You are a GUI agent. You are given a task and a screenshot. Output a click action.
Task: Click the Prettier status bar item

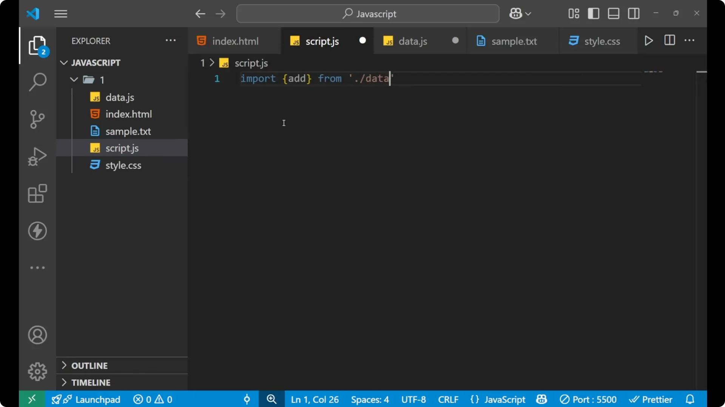(651, 399)
